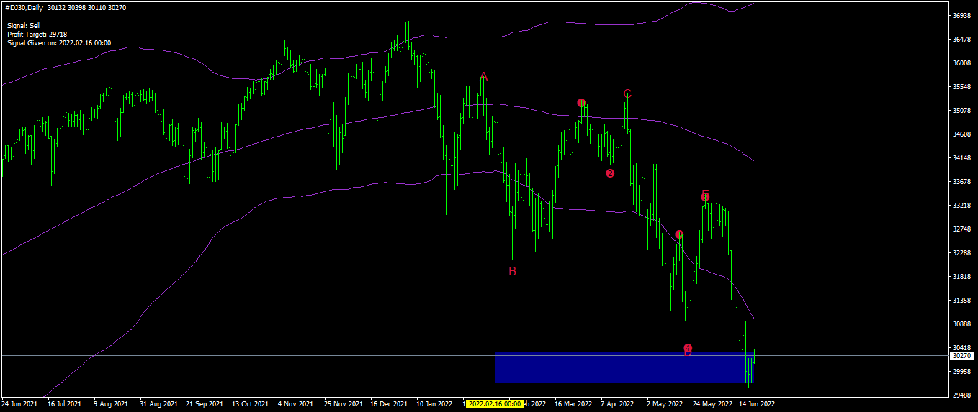Select the red circle marker 3
The image size is (978, 412).
coord(679,234)
